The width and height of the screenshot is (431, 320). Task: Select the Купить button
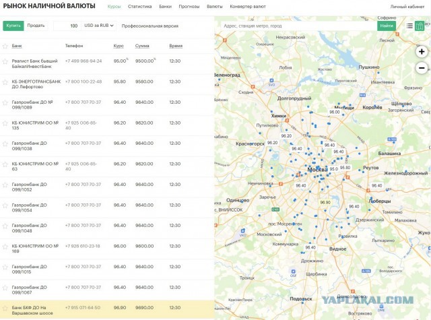(x=13, y=26)
